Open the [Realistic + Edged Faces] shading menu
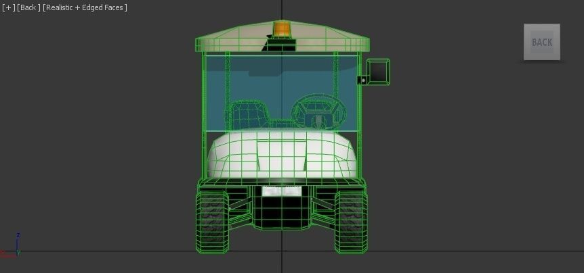584x273 pixels. click(x=85, y=7)
